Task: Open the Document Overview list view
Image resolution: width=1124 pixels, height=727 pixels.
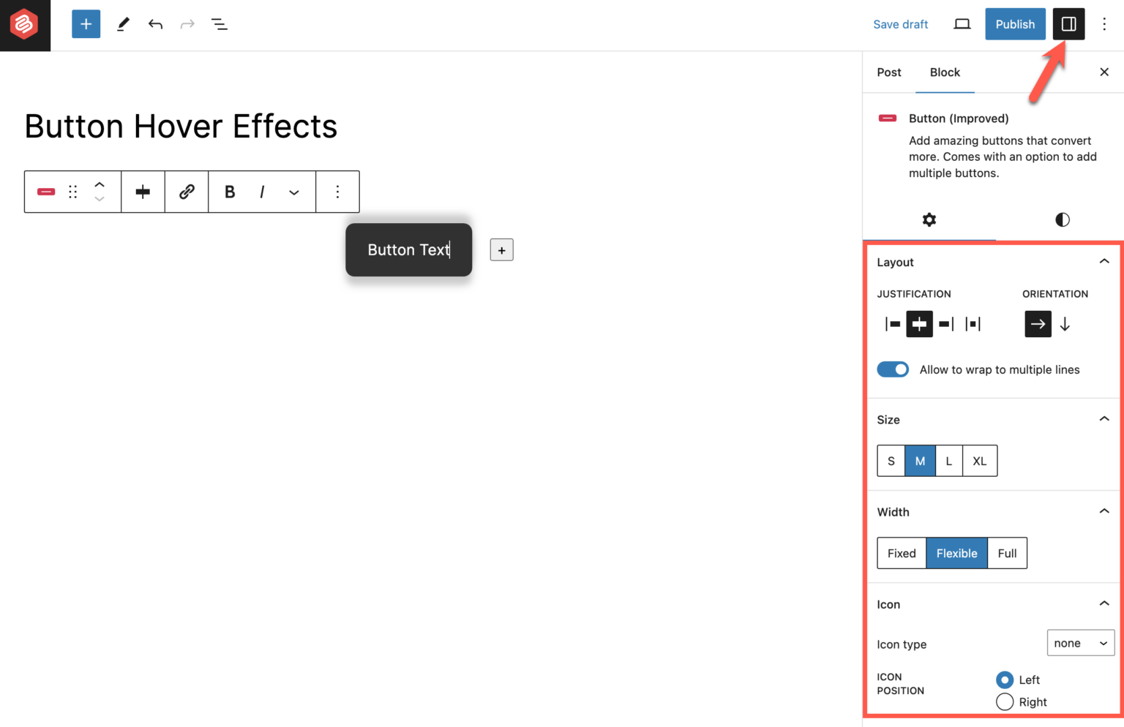Action: pos(219,23)
